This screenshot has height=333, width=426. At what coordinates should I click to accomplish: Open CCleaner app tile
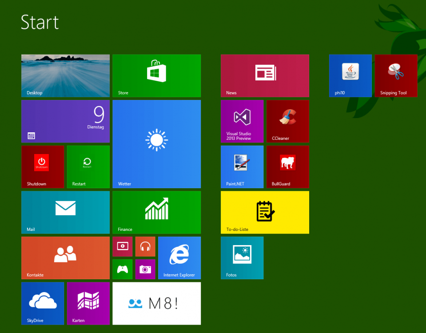pos(287,121)
